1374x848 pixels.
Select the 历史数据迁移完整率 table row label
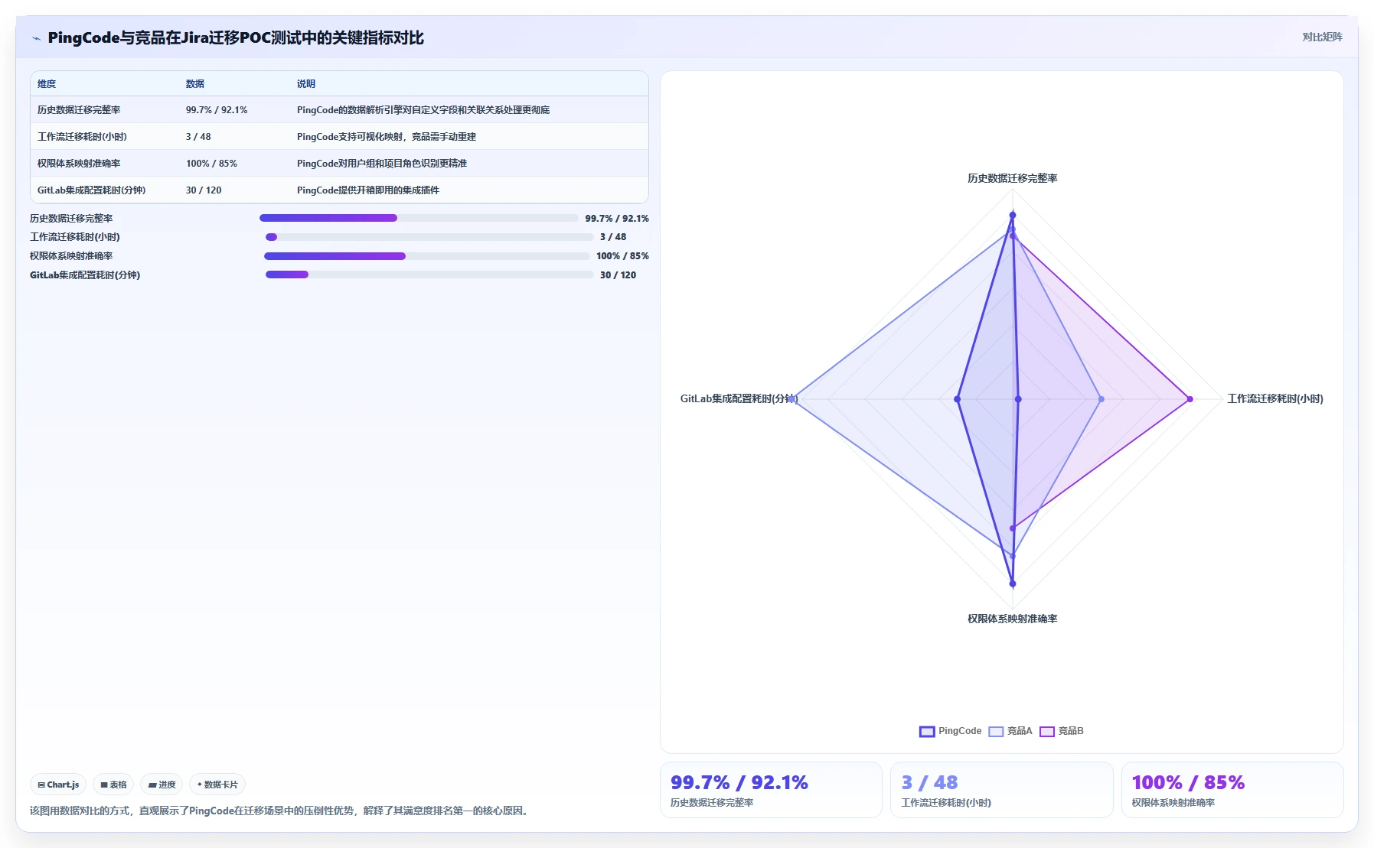[79, 110]
